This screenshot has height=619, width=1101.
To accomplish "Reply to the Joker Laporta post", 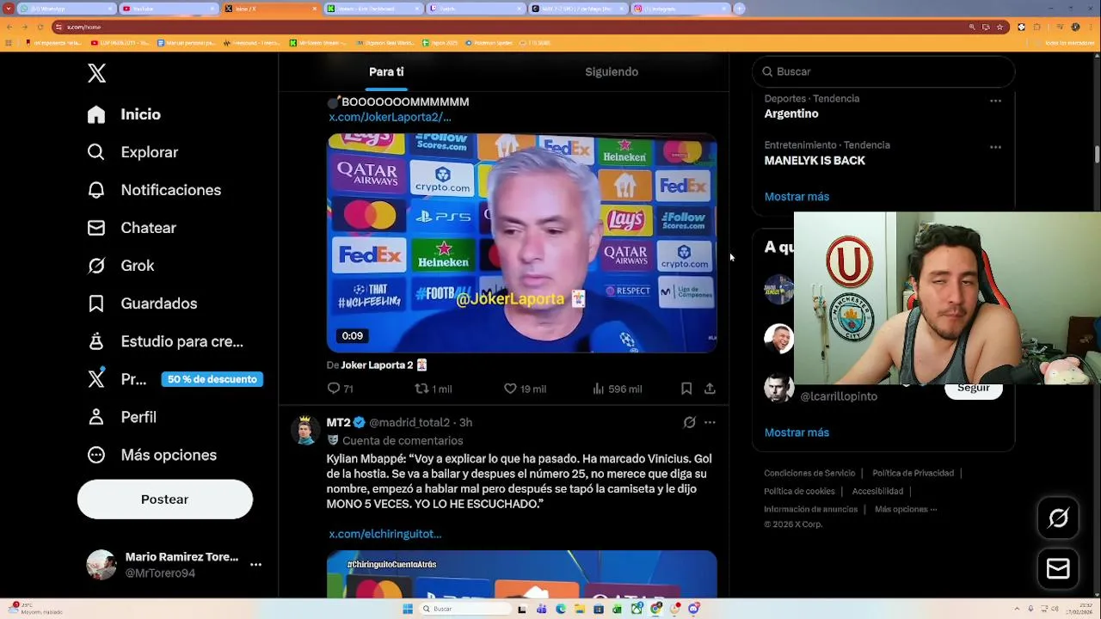I will 341,389.
